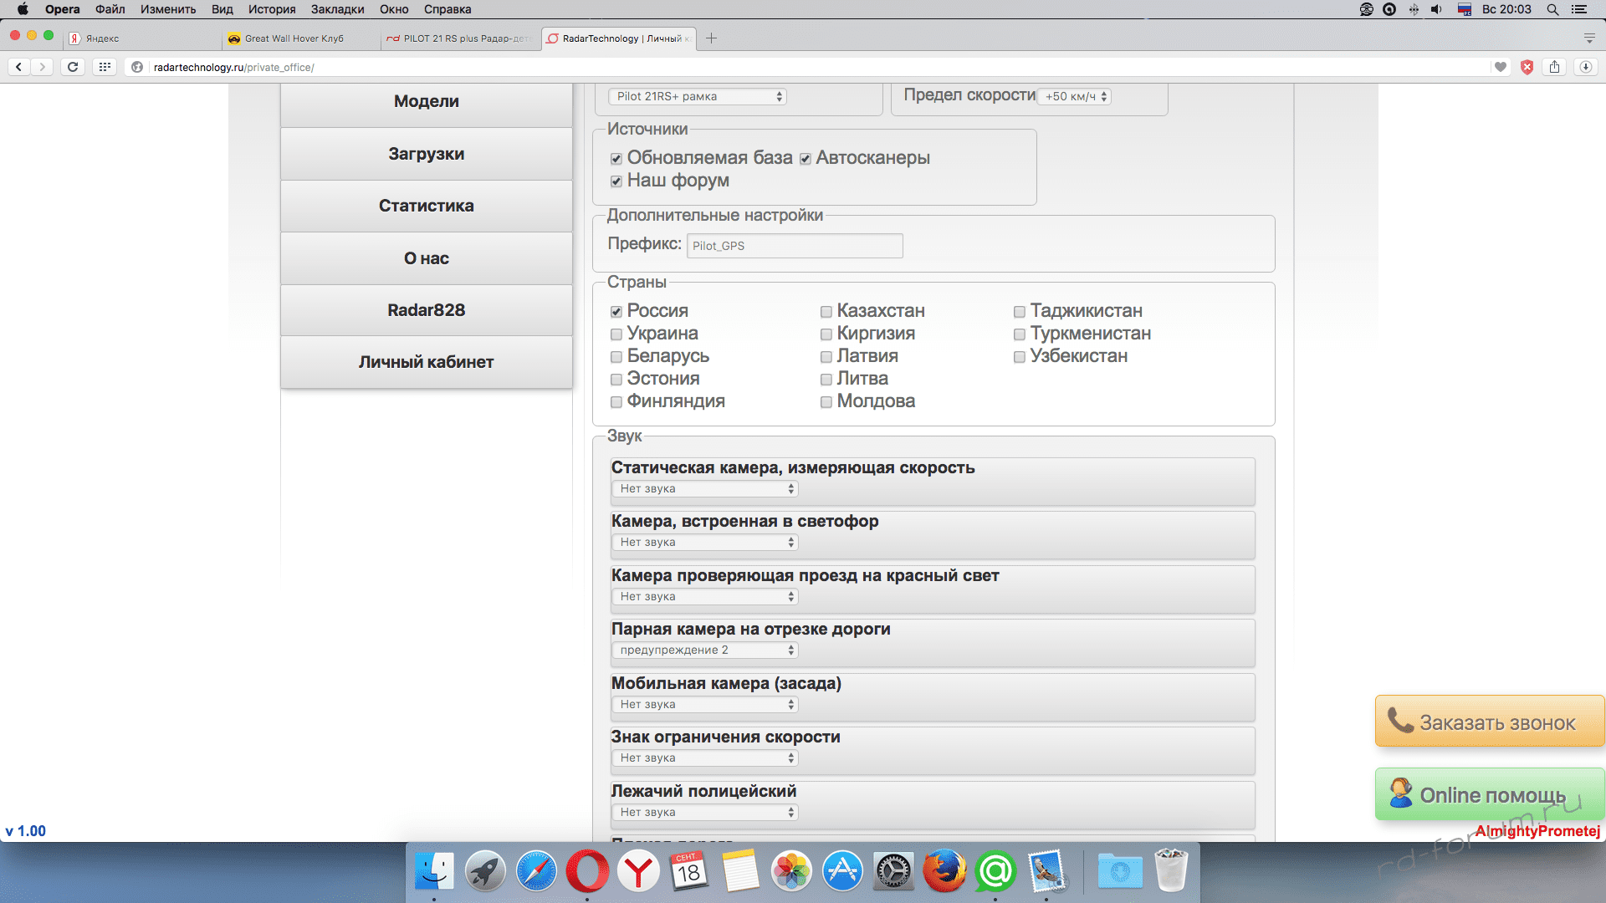The image size is (1606, 903).
Task: Click the Заказать звонок button
Action: coord(1490,722)
